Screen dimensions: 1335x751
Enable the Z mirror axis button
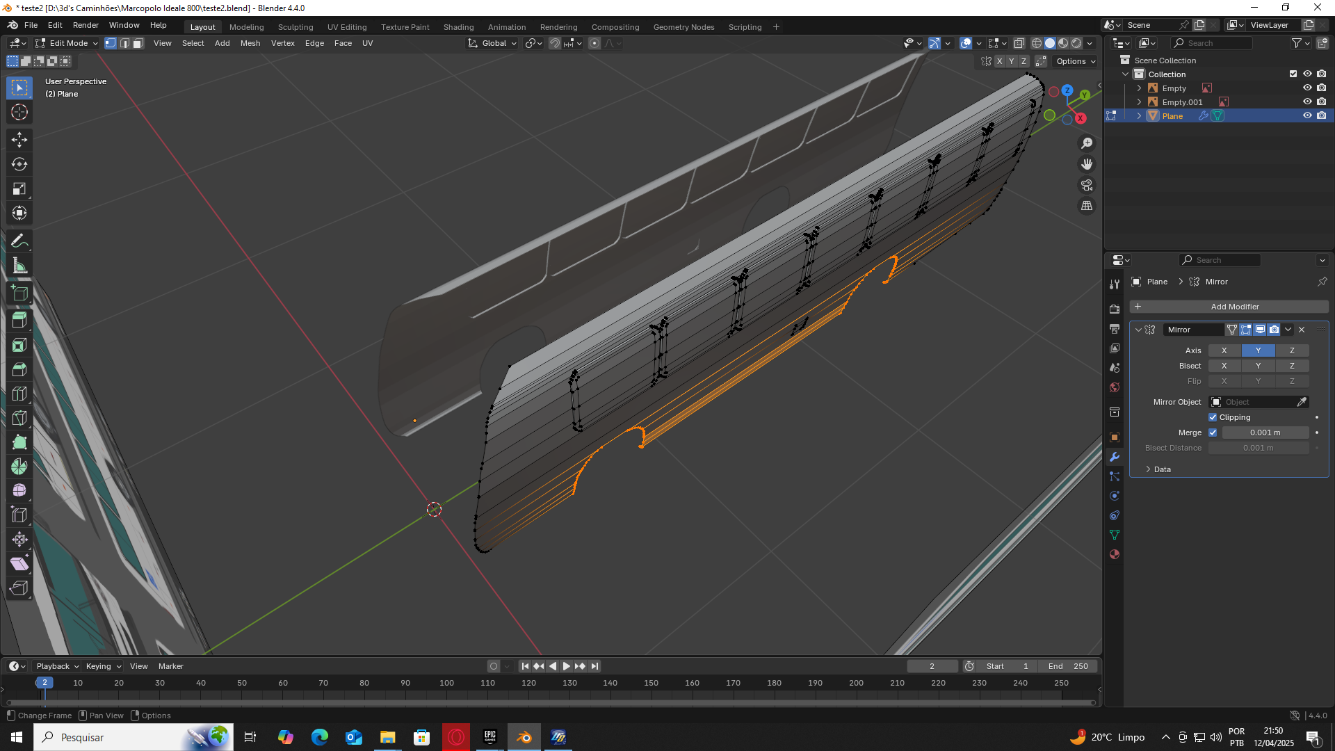(1292, 350)
